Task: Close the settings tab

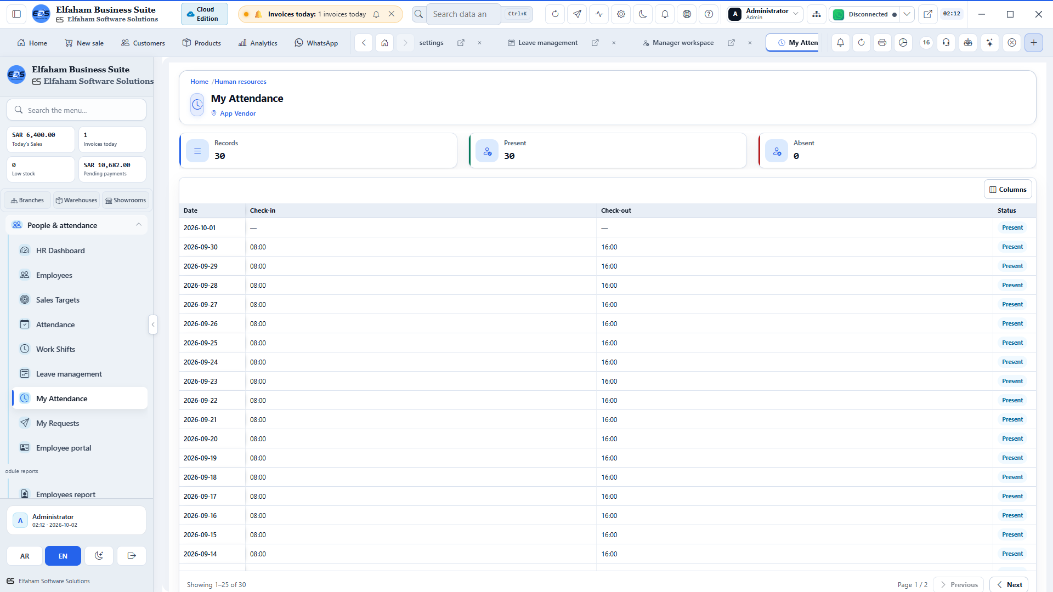Action: (x=479, y=43)
